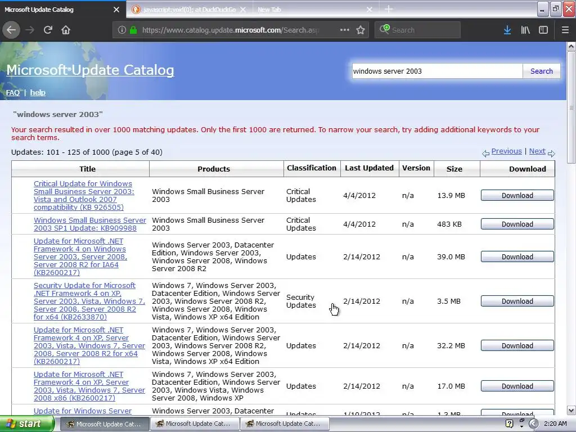
Task: Click the scrollbar up arrow
Action: (571, 46)
